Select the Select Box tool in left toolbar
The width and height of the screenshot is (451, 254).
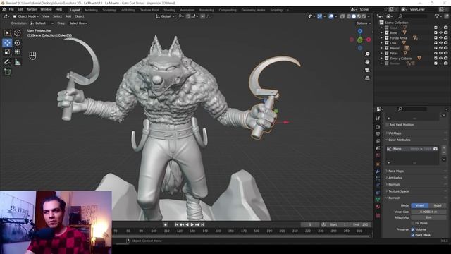click(8, 33)
